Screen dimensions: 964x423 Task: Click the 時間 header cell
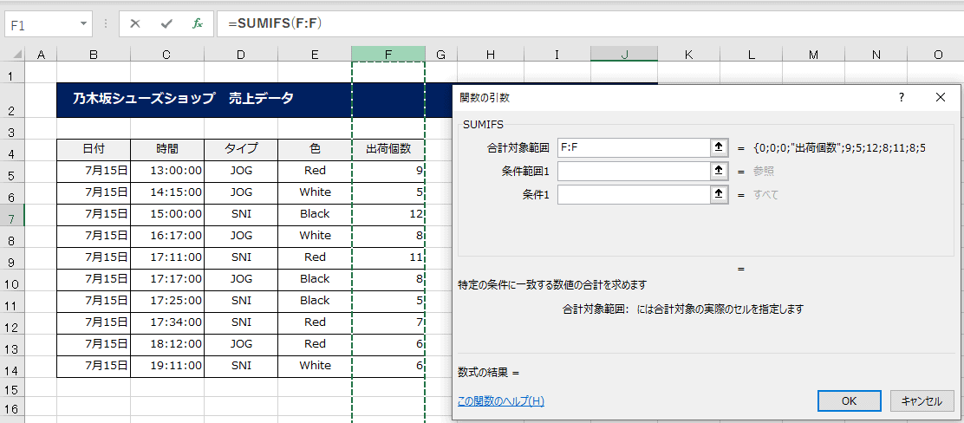[166, 149]
